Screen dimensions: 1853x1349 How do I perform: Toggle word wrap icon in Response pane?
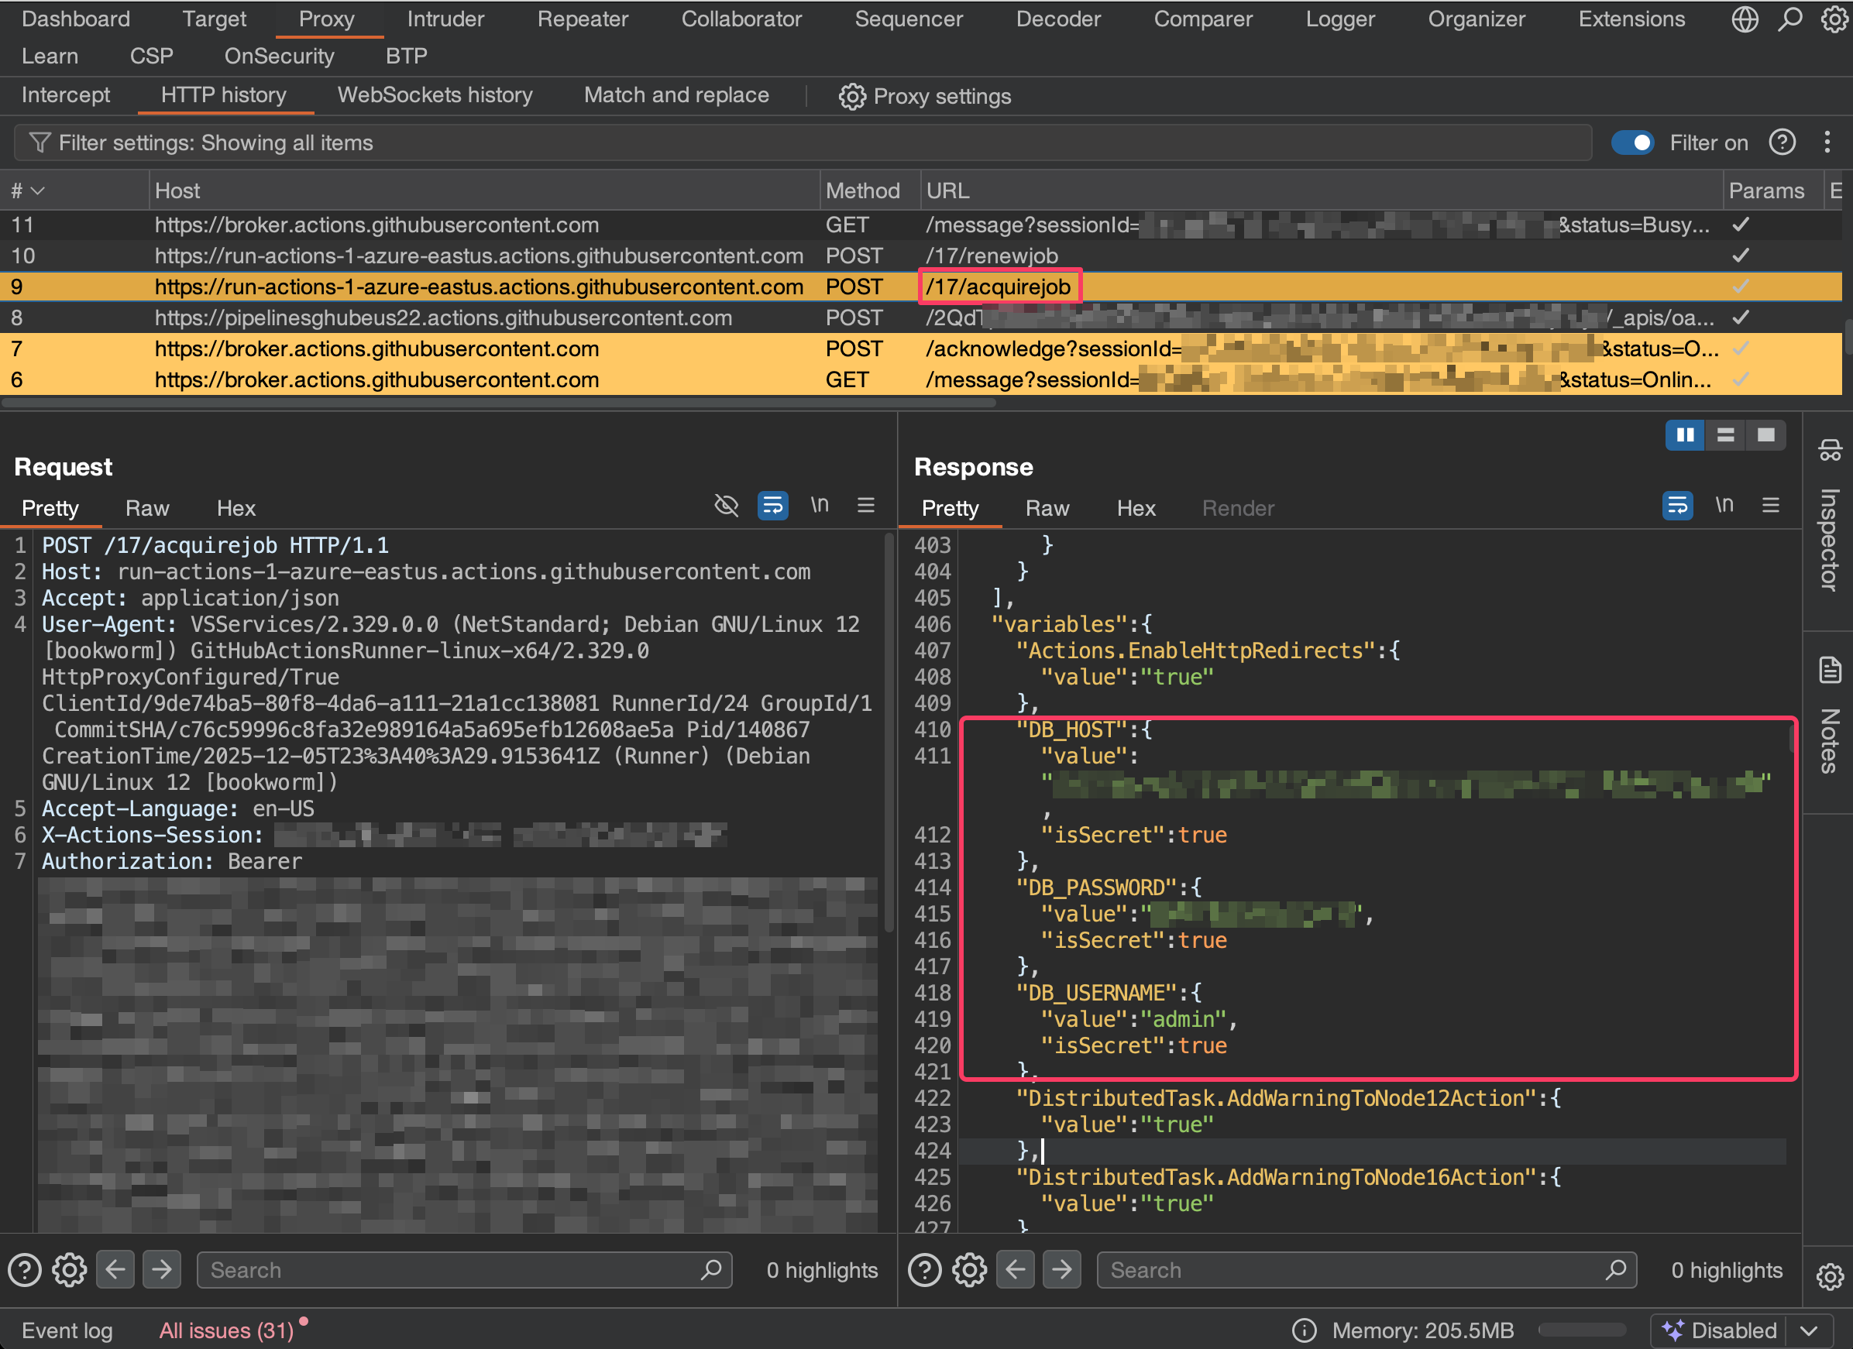click(x=1676, y=506)
